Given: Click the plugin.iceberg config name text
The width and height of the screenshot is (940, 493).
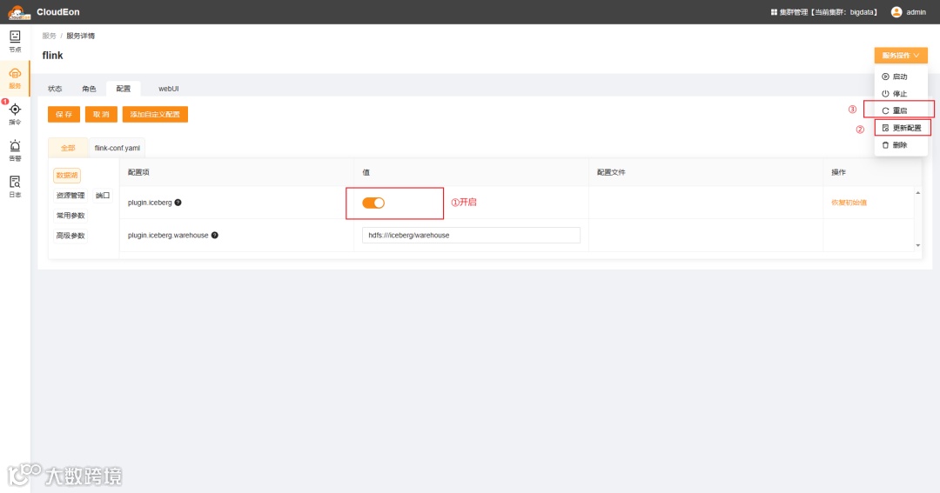Looking at the screenshot, I should 150,203.
